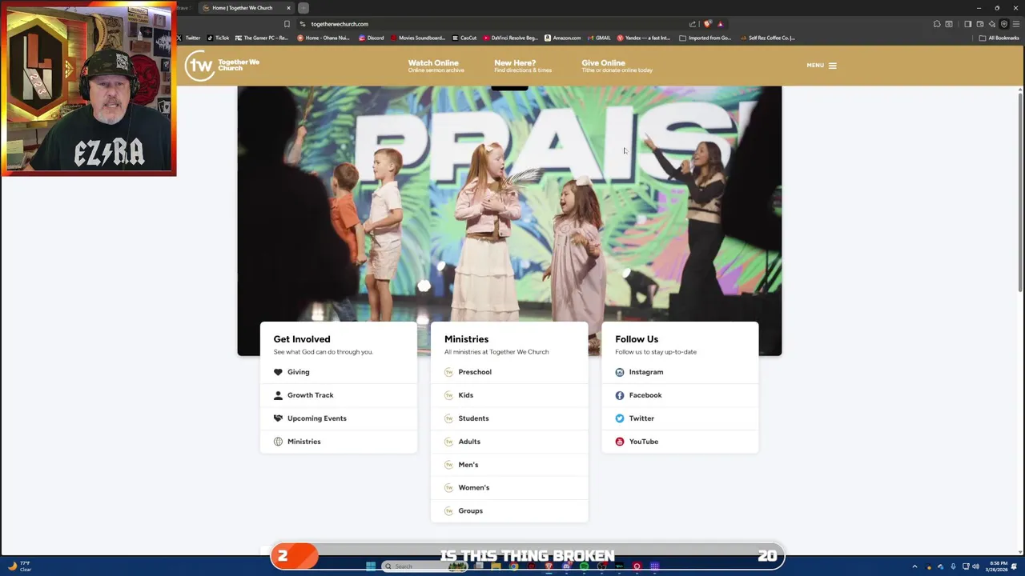Open the browser main menu icon
The image size is (1025, 576).
point(1015,24)
